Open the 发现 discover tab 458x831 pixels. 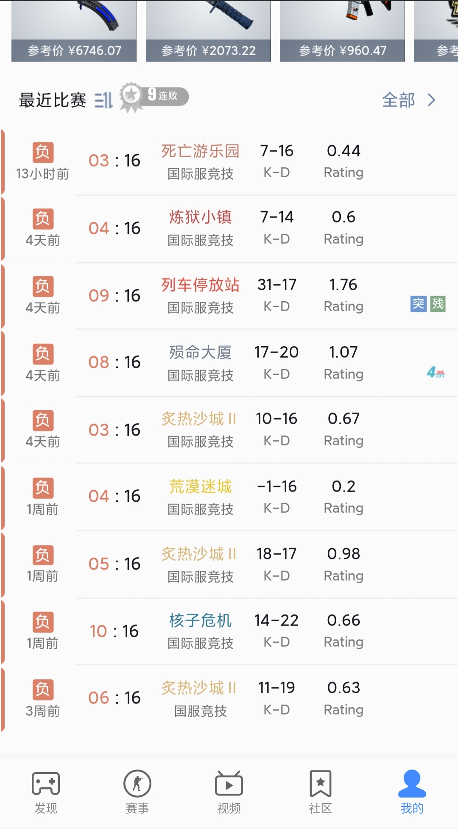(x=46, y=791)
